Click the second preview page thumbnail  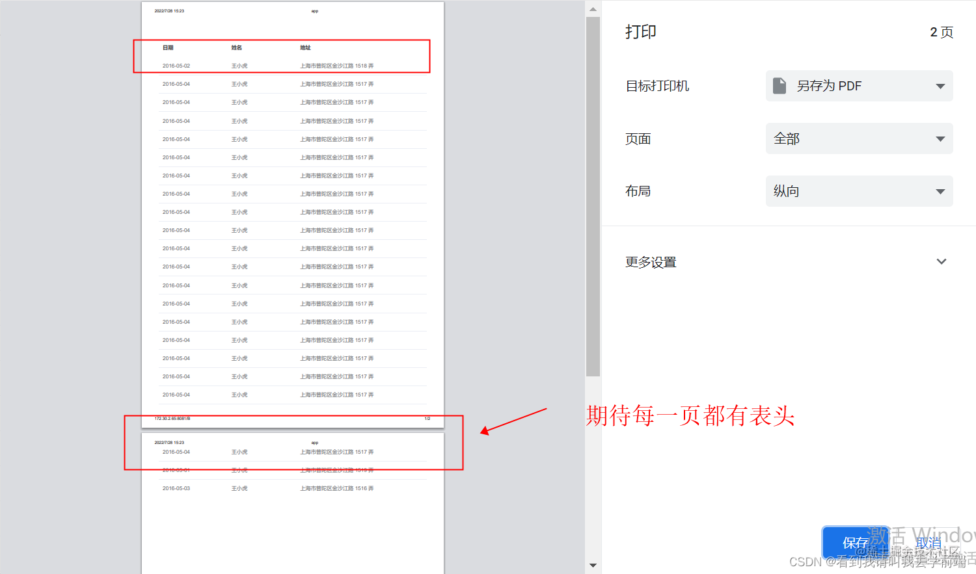tap(293, 503)
